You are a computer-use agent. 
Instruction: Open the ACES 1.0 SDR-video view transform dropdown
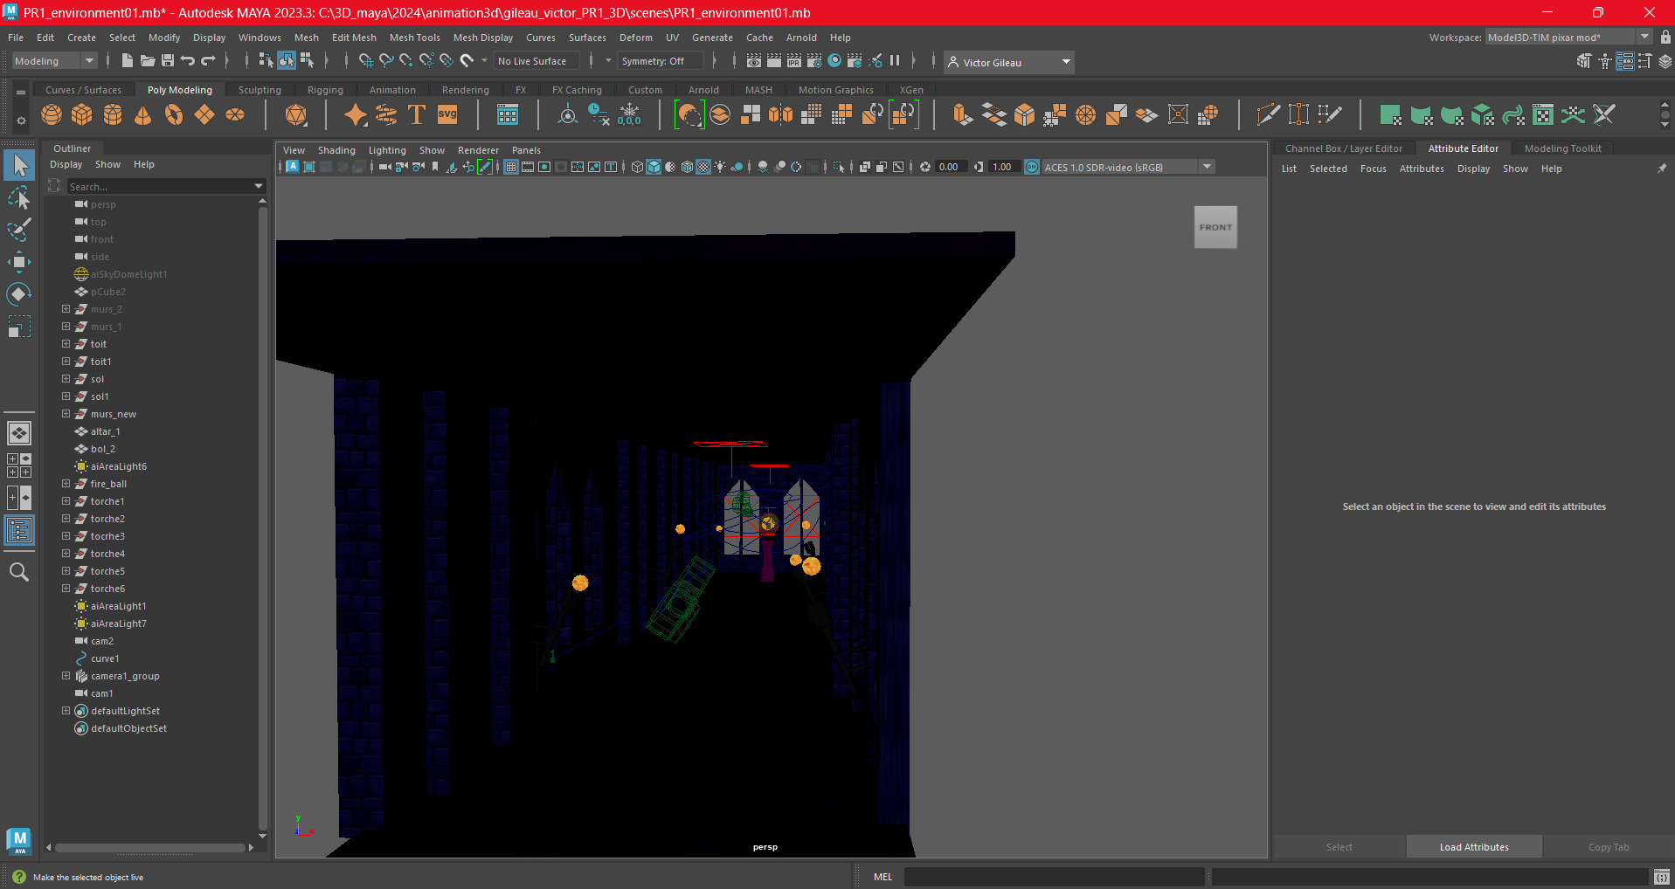click(1129, 167)
